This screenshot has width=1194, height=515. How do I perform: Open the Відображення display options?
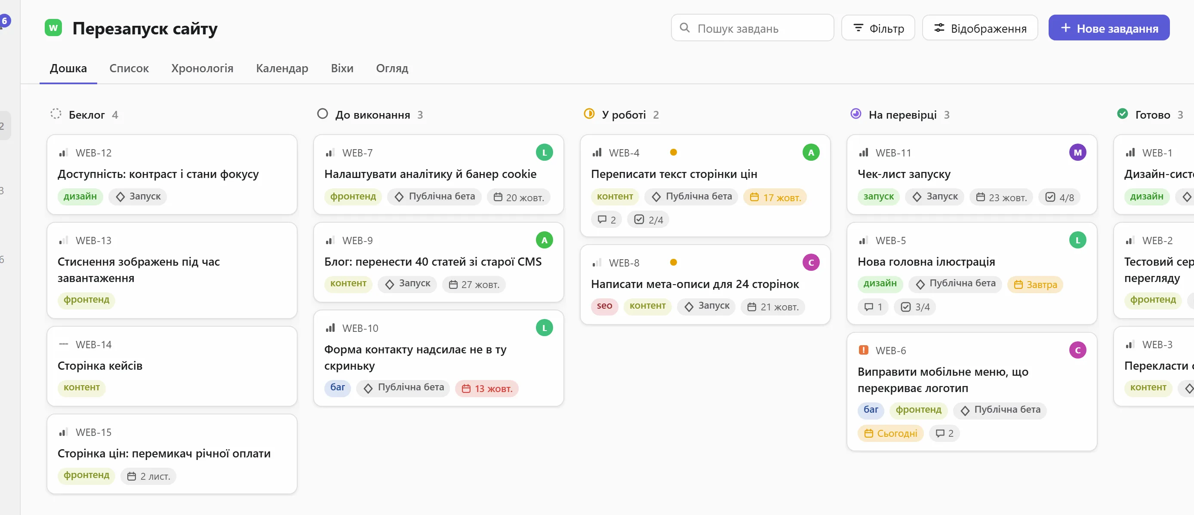tap(980, 28)
